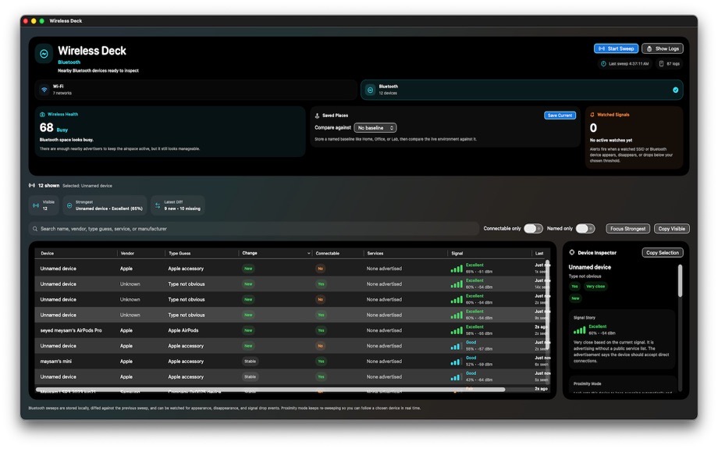Viewport: 718px width, 449px height.
Task: Click the Device Inspector vertical scrollbar
Action: (x=680, y=280)
